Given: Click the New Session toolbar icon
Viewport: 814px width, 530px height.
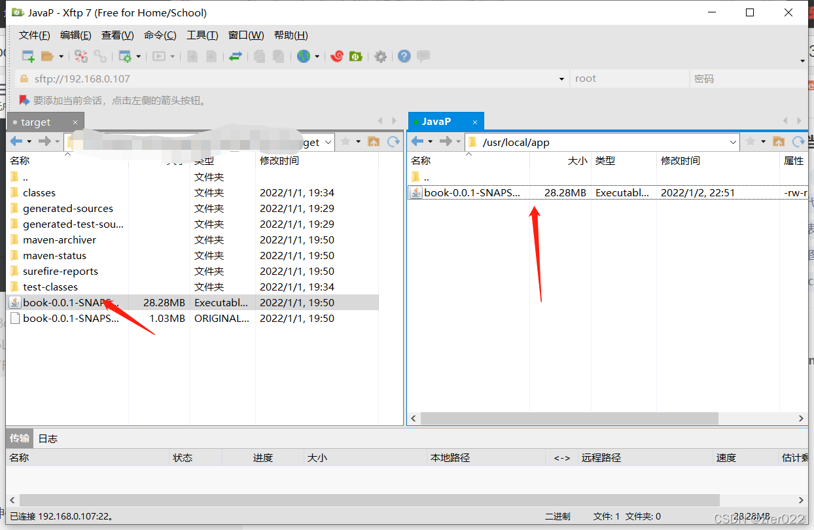Looking at the screenshot, I should [x=28, y=56].
